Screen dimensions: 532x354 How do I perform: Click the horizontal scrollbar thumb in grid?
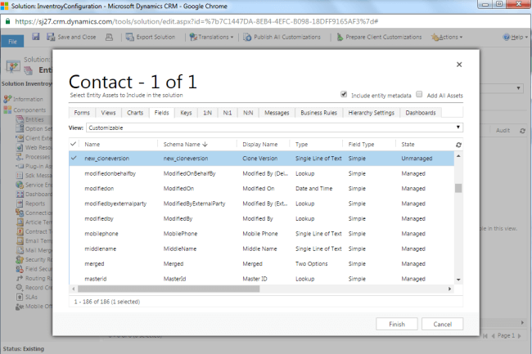coord(169,289)
